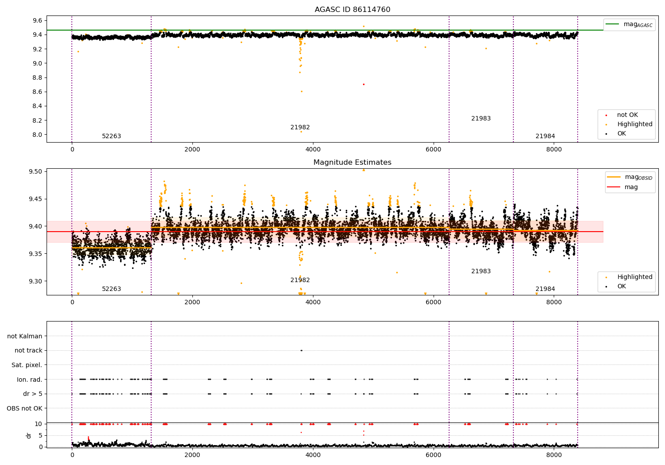The width and height of the screenshot is (665, 465).
Task: Click the 'not OK' legend entry in top plot
Action: click(x=627, y=115)
